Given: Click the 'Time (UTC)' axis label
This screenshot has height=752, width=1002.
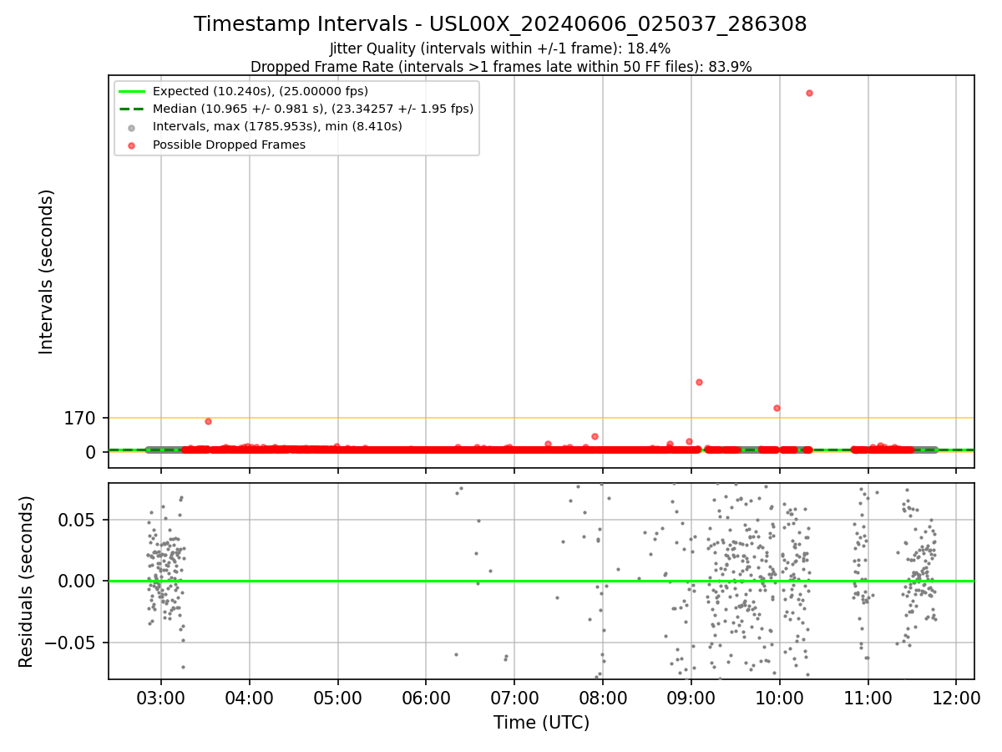Looking at the screenshot, I should coord(541,723).
